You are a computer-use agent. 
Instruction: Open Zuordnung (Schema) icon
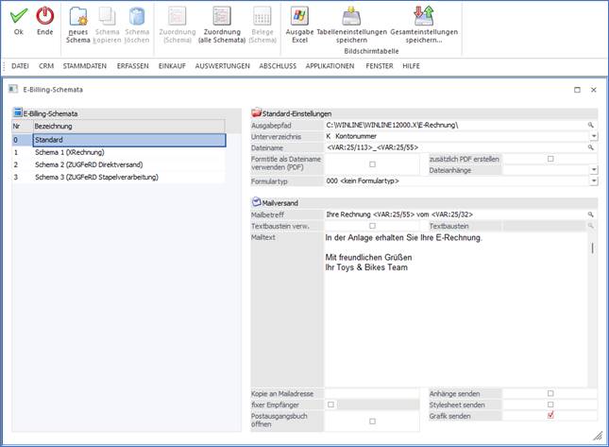[178, 16]
